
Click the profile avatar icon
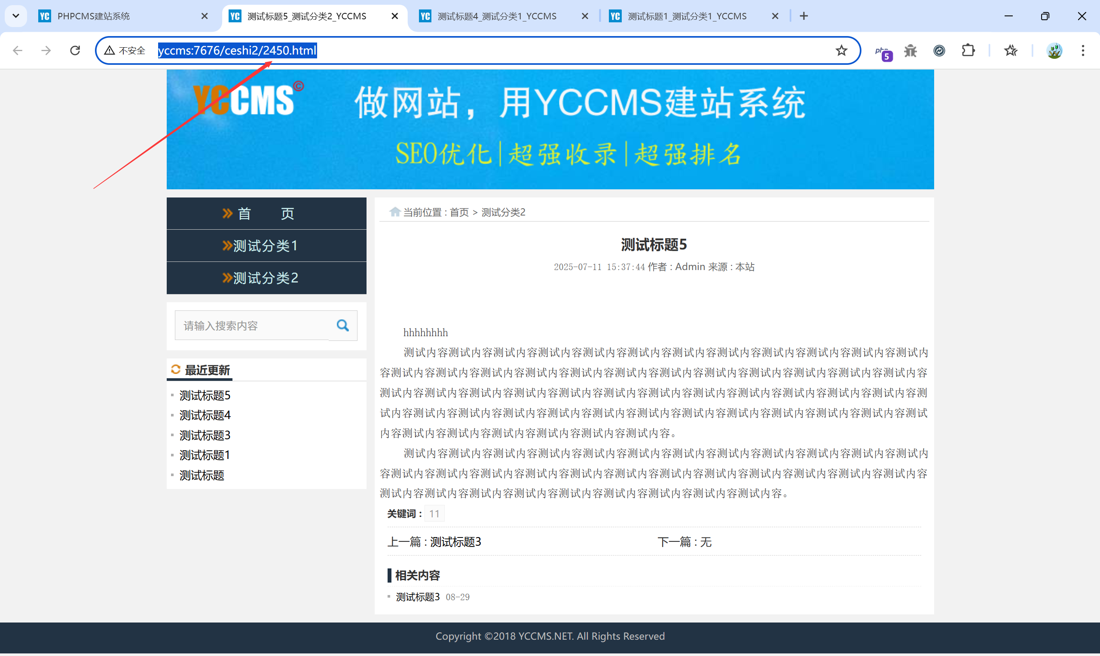[1054, 50]
